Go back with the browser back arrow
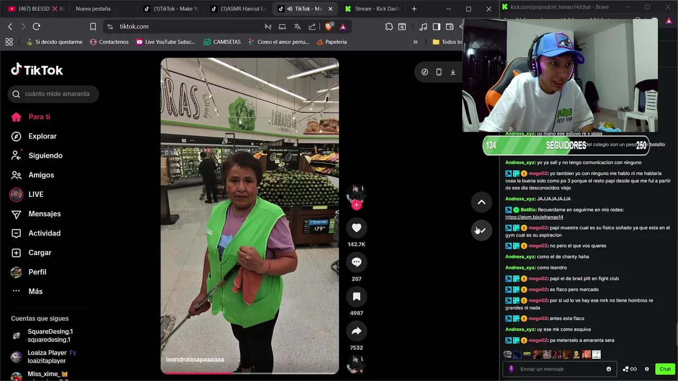 (10, 26)
